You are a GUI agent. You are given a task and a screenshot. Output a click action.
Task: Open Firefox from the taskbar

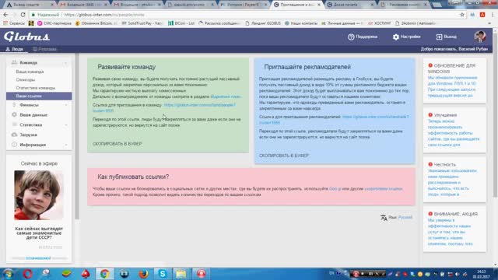(143, 274)
